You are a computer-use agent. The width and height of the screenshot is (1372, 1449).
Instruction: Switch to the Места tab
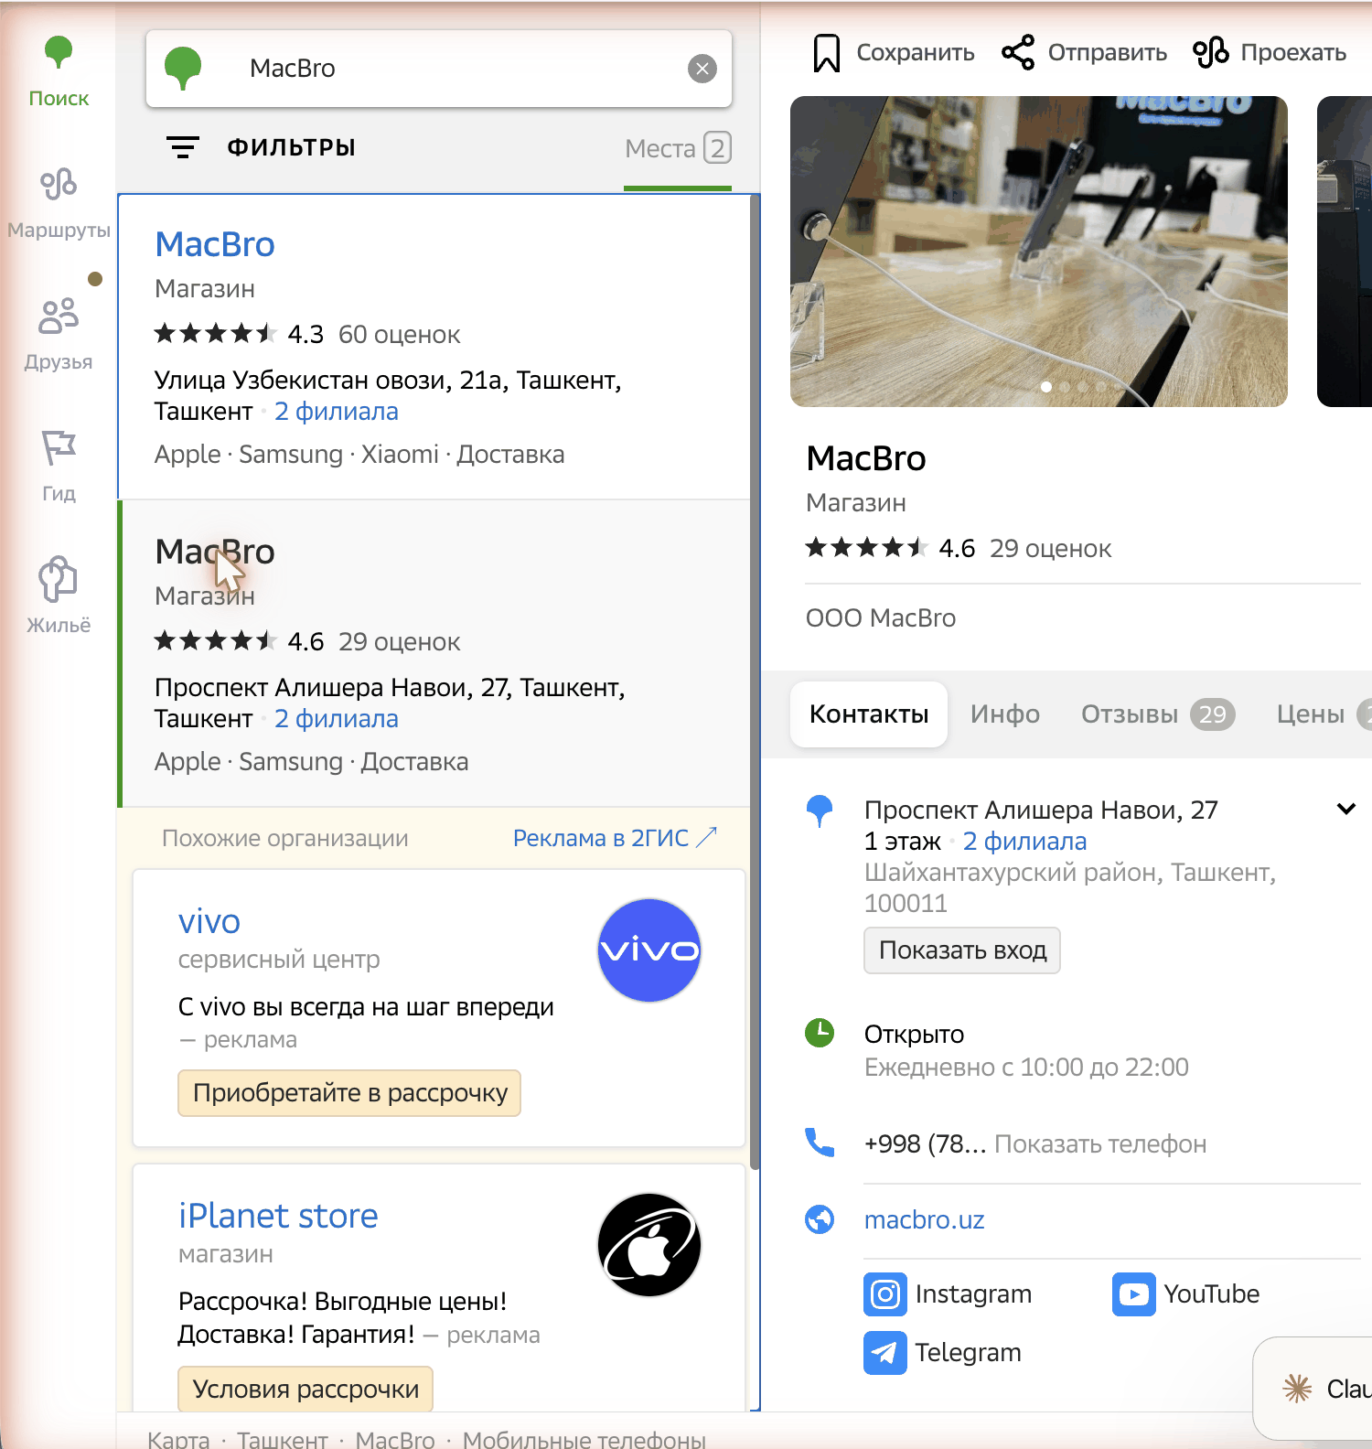click(x=678, y=148)
